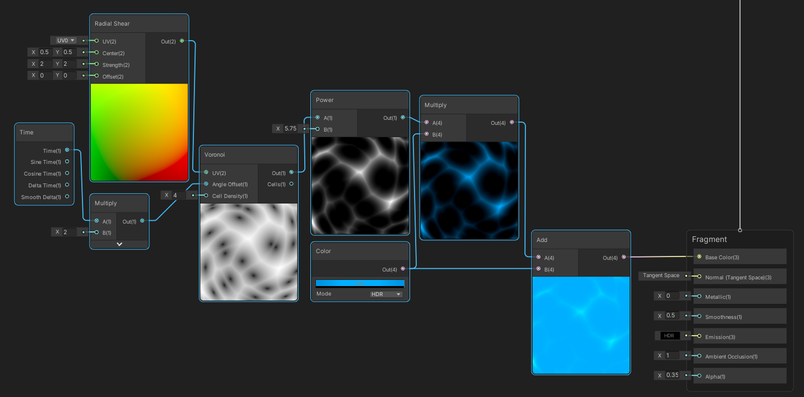Click the Radial Shear Center(2) input port
This screenshot has width=804, height=397.
point(97,52)
